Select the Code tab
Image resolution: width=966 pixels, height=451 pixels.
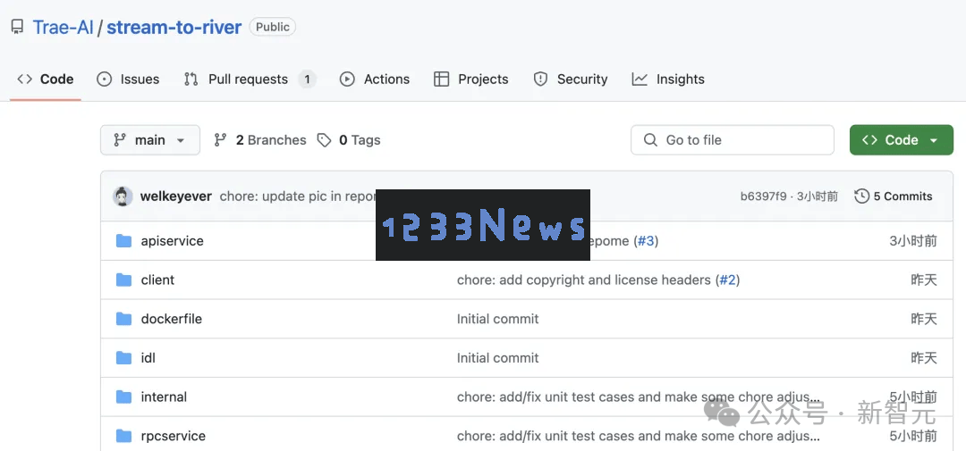click(46, 79)
